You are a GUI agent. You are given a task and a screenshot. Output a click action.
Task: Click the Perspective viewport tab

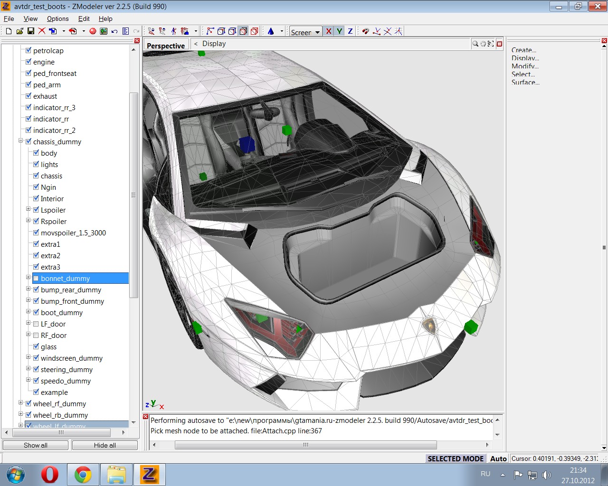pyautogui.click(x=166, y=46)
